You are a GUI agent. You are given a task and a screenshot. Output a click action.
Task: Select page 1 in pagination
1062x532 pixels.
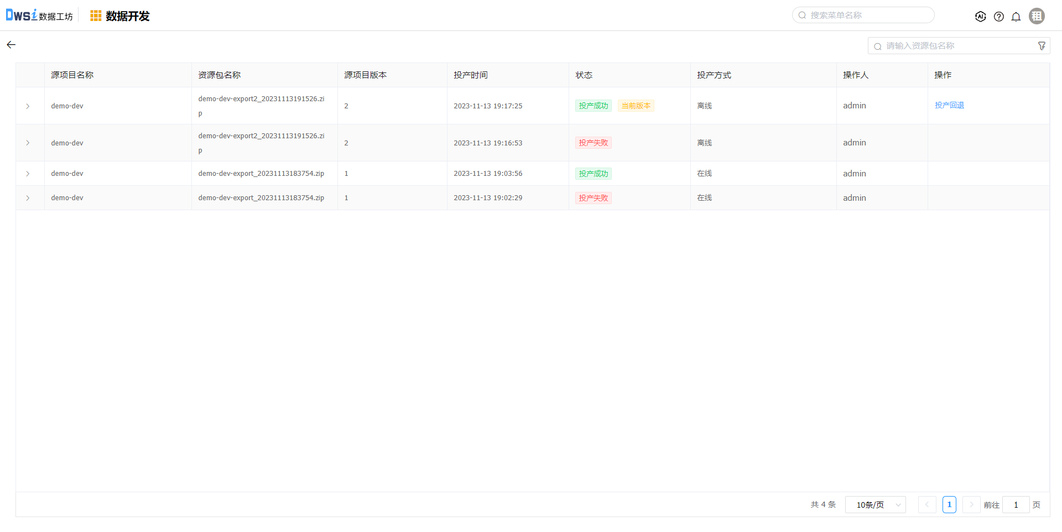[x=949, y=505]
